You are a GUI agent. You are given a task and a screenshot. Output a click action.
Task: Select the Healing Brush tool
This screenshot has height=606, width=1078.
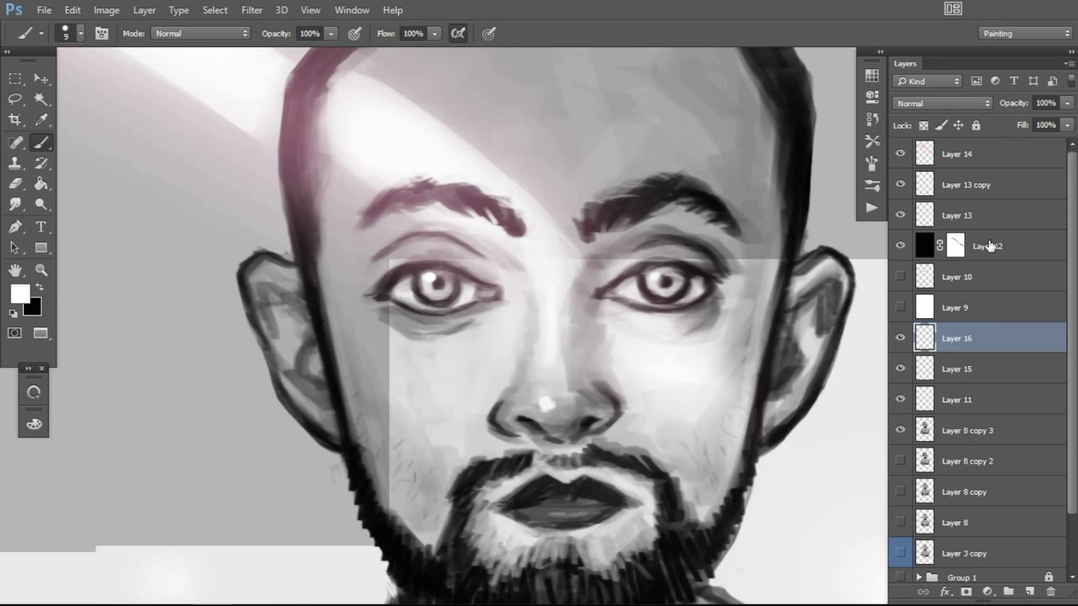click(x=15, y=141)
